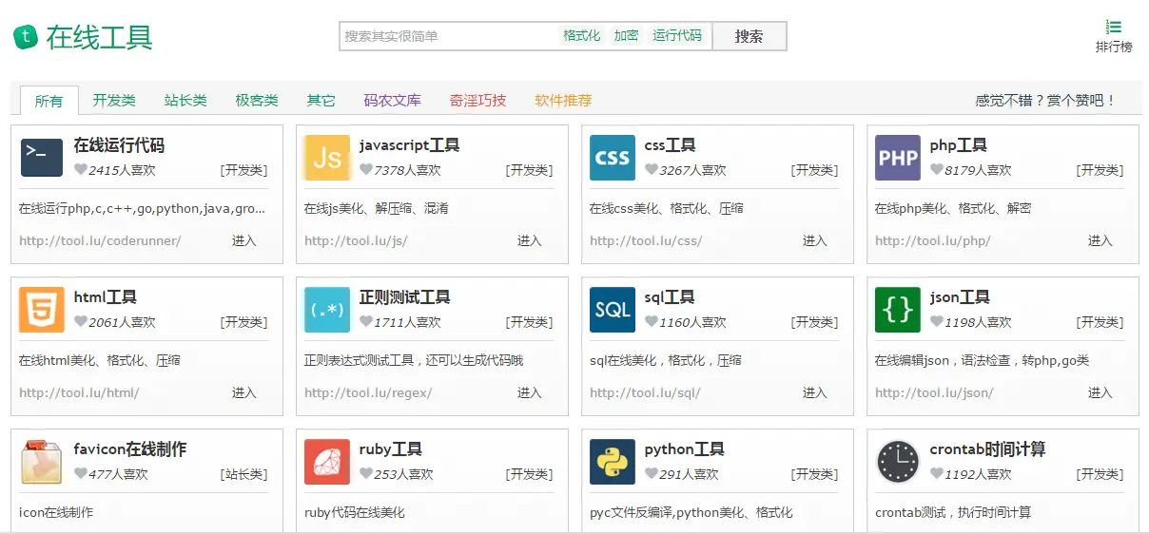Click 感觉不错？赏个赞吧！ link
Image resolution: width=1149 pixels, height=534 pixels.
tap(1045, 101)
